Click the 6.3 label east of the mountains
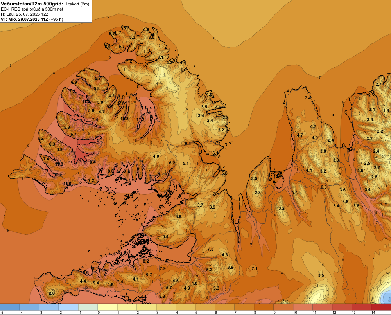The image size is (391, 315). 324,187
